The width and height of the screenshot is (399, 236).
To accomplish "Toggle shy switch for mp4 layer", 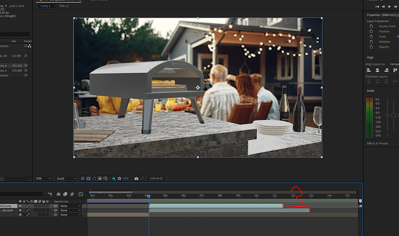I will [20, 211].
